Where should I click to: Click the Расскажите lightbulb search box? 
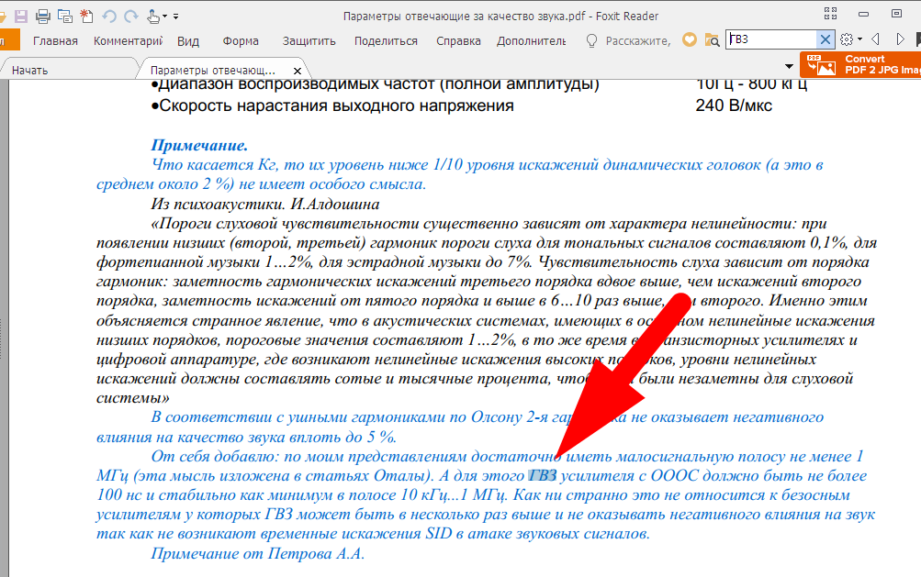point(628,40)
